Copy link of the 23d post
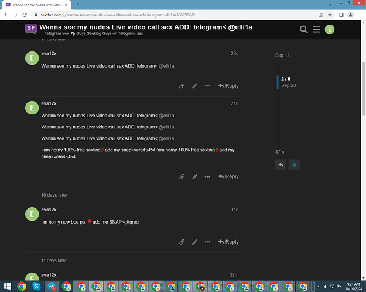Image resolution: width=366 pixels, height=292 pixels. (182, 86)
